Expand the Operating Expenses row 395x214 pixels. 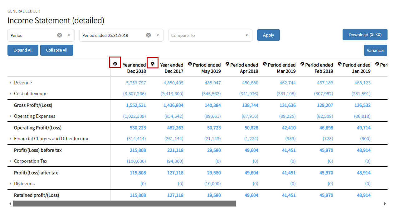tap(11, 116)
